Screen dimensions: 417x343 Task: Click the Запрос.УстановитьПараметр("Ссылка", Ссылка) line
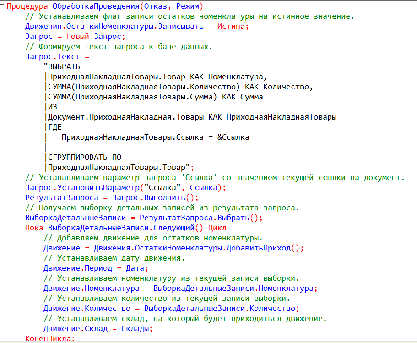point(125,188)
